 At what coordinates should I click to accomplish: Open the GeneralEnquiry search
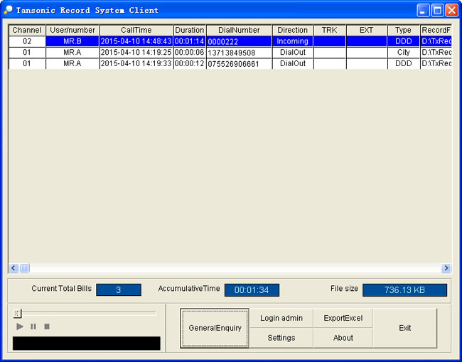point(215,328)
